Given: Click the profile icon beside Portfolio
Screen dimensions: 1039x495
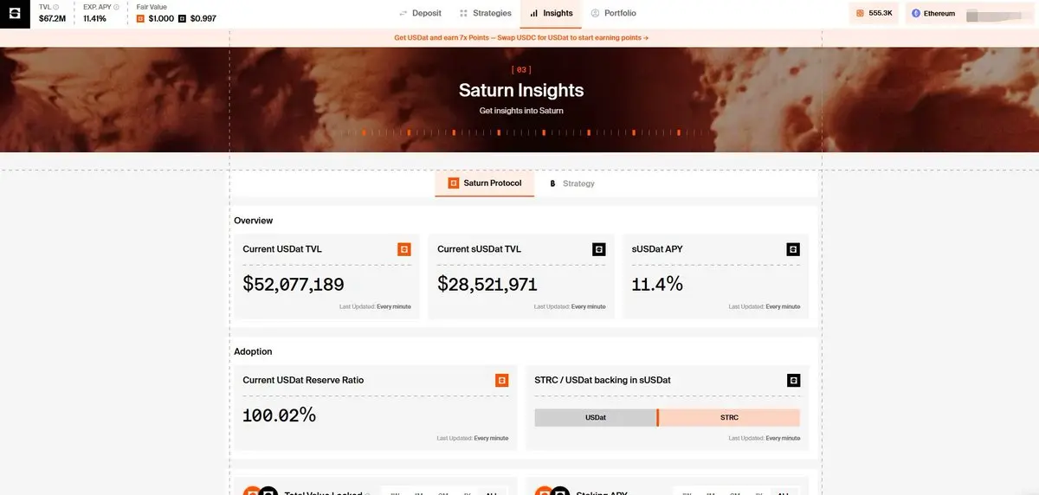Looking at the screenshot, I should (x=595, y=14).
